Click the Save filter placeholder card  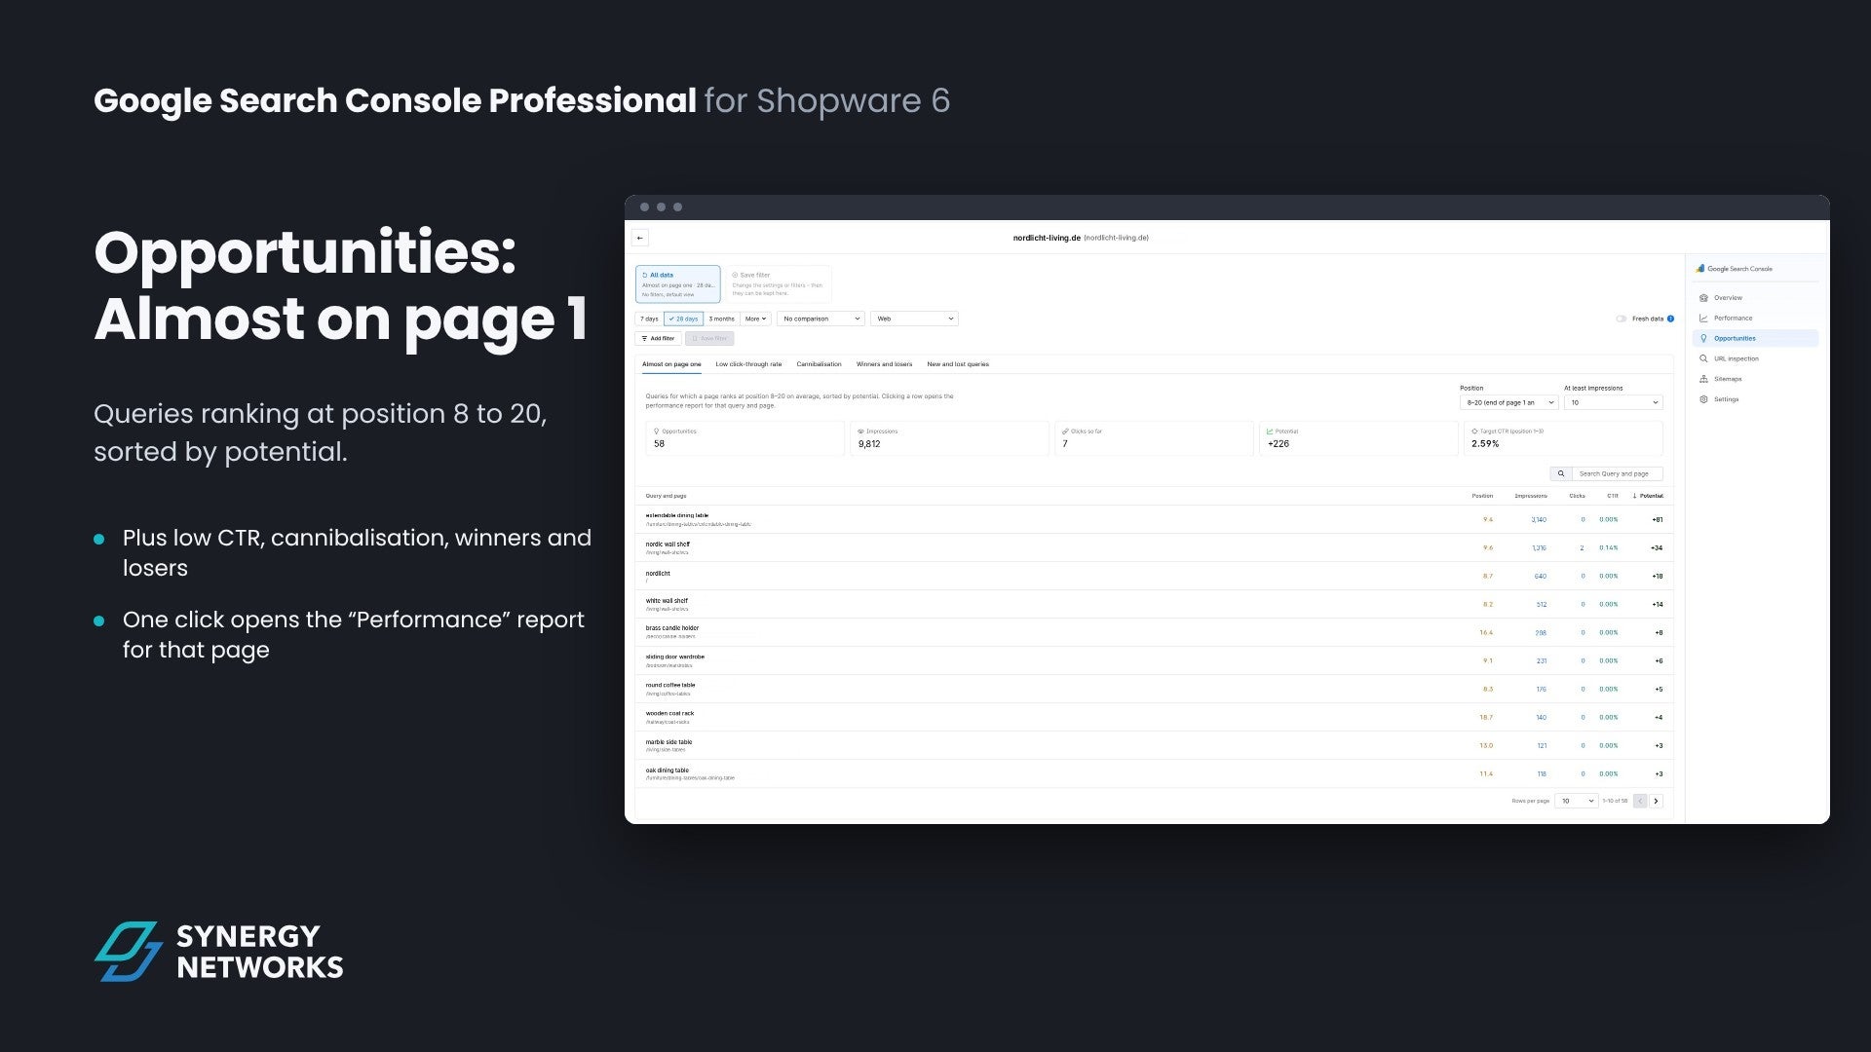click(778, 283)
